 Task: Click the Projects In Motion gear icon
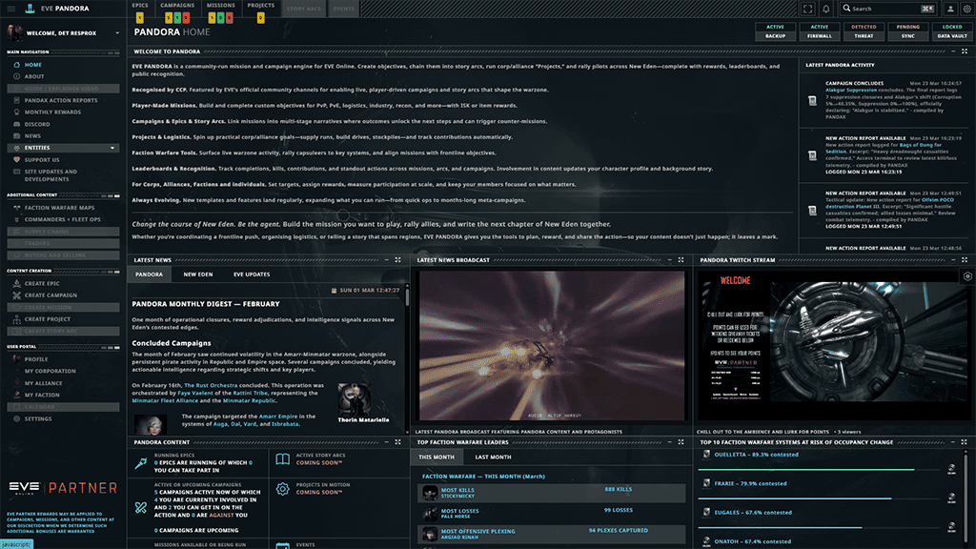(x=282, y=489)
